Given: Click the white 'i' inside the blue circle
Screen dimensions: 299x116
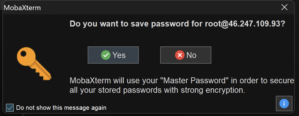Looking at the screenshot, I should point(284,104).
